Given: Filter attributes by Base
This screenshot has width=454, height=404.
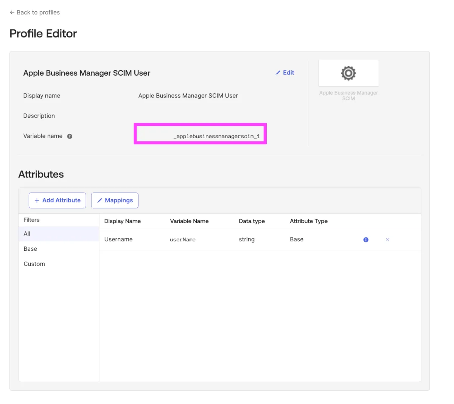Looking at the screenshot, I should coord(30,249).
